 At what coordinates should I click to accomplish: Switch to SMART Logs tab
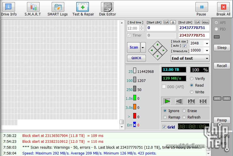[58, 9]
